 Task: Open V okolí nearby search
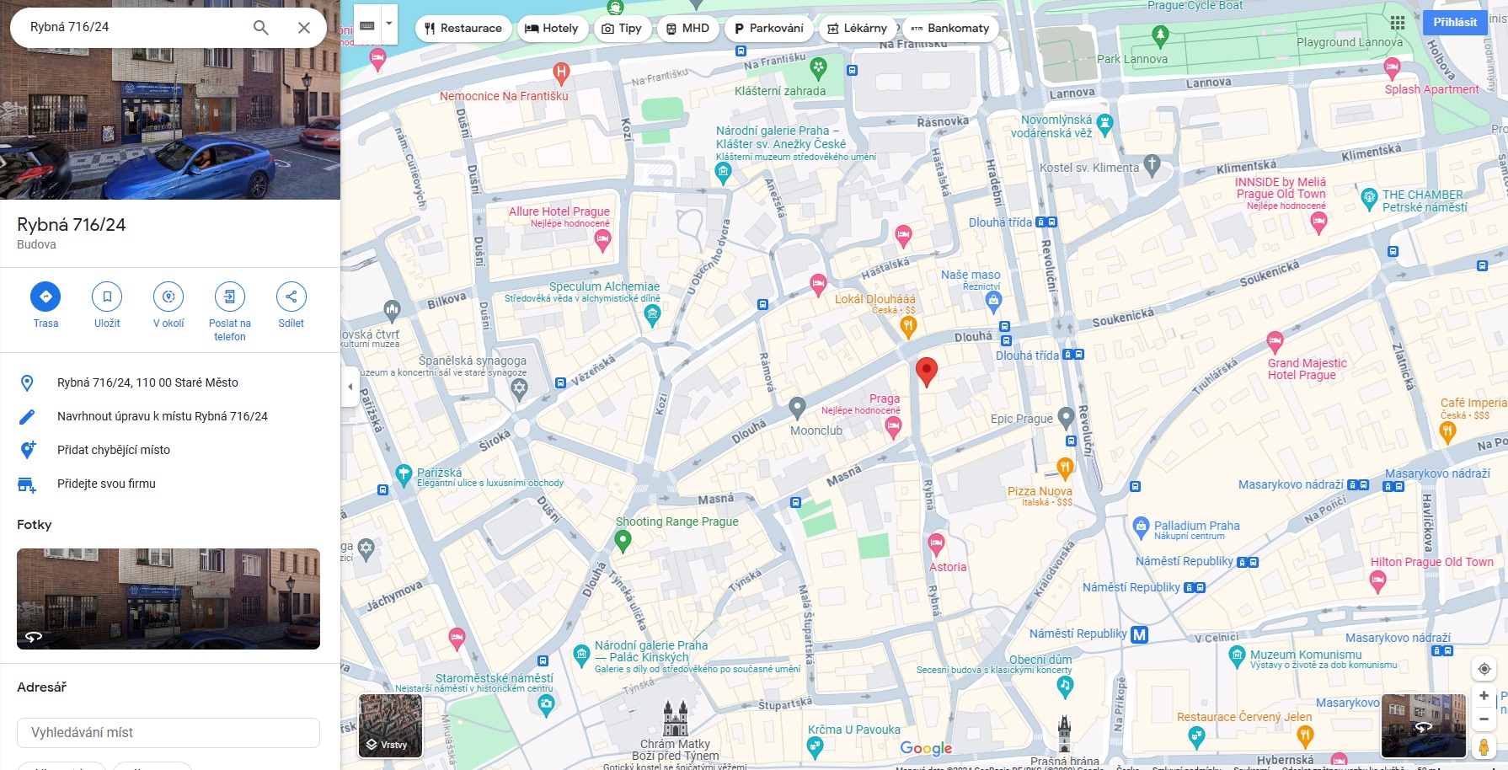[168, 297]
